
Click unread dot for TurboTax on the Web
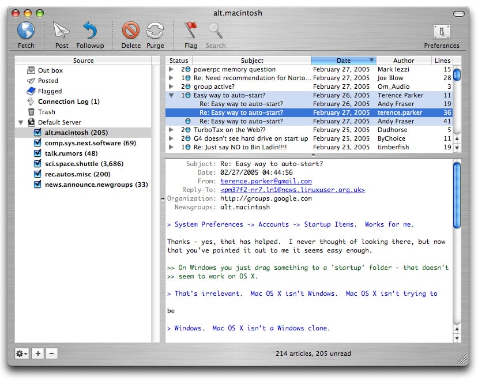coord(188,130)
